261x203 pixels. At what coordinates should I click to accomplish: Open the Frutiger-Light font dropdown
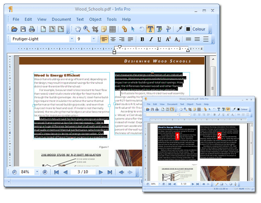[x=72, y=39]
